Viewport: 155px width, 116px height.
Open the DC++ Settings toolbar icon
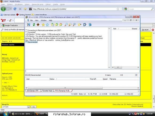(85, 25)
